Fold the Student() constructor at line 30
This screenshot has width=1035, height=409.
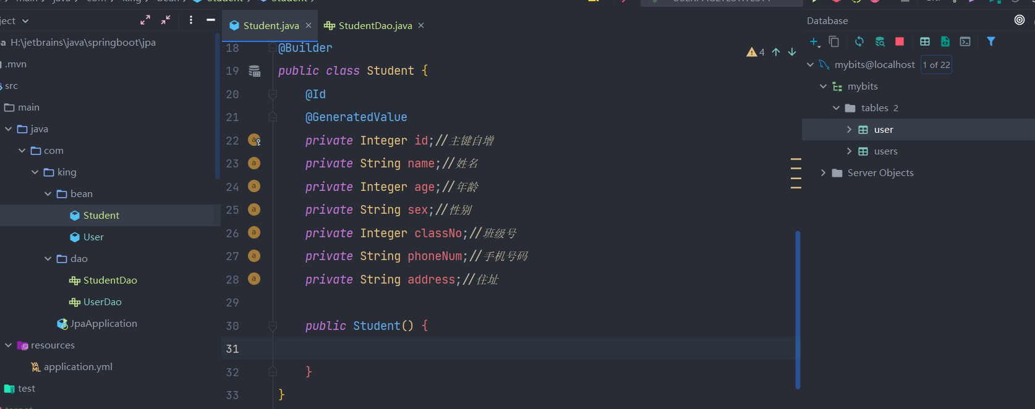273,326
